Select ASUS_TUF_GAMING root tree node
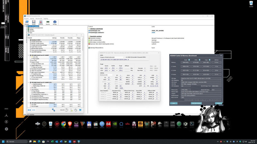Image resolution: width=257 pixels, height=144 pixels. pos(33,26)
